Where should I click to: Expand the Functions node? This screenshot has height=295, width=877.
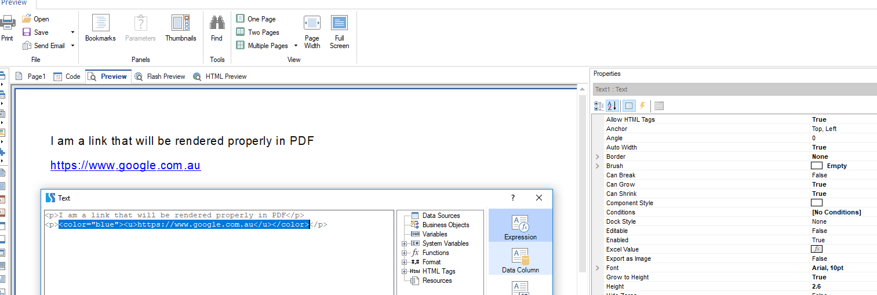(405, 253)
